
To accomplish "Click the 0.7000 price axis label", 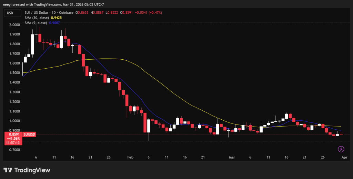I will click(x=14, y=150).
